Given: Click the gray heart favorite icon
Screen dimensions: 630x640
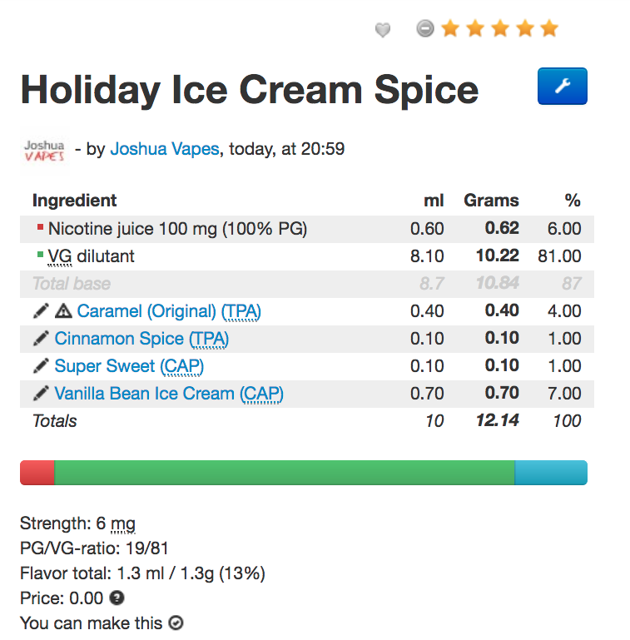Looking at the screenshot, I should pos(383,30).
